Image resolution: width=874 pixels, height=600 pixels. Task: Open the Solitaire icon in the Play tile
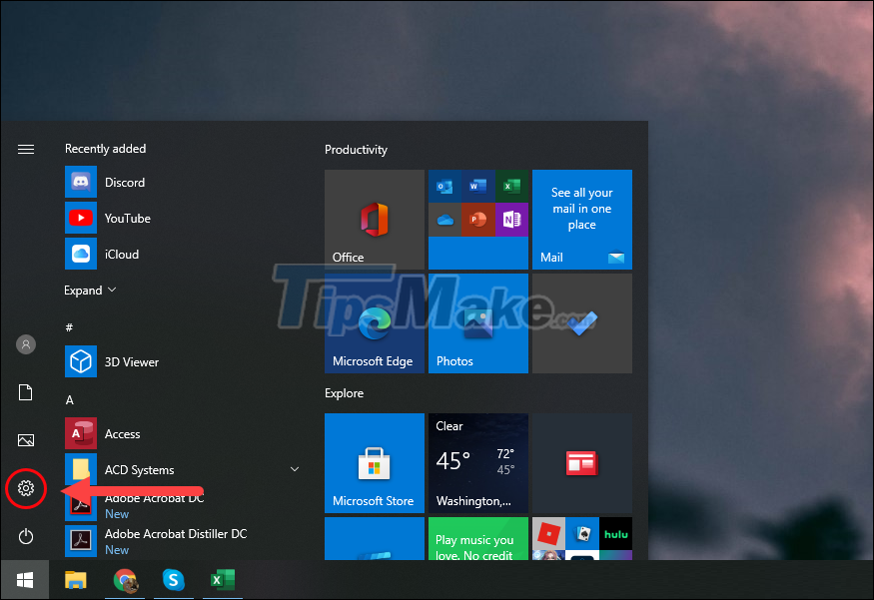coord(582,534)
